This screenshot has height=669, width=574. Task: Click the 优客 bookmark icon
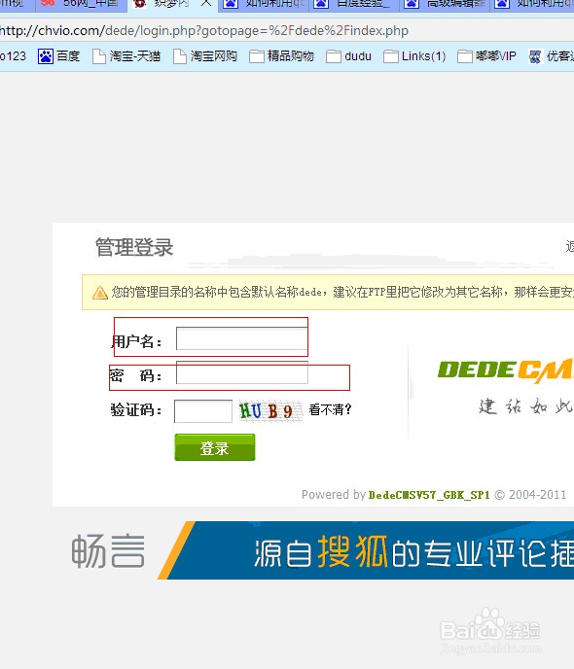point(535,56)
